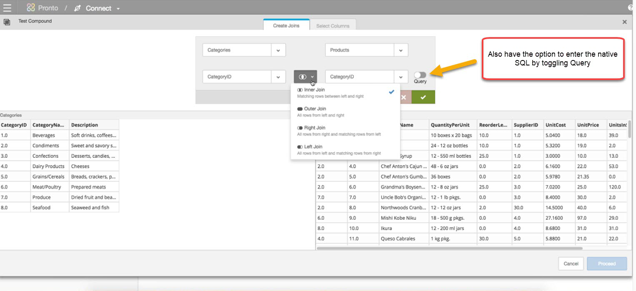Viewport: 636px width, 291px height.
Task: Click the green checkmark confirm button
Action: click(423, 97)
